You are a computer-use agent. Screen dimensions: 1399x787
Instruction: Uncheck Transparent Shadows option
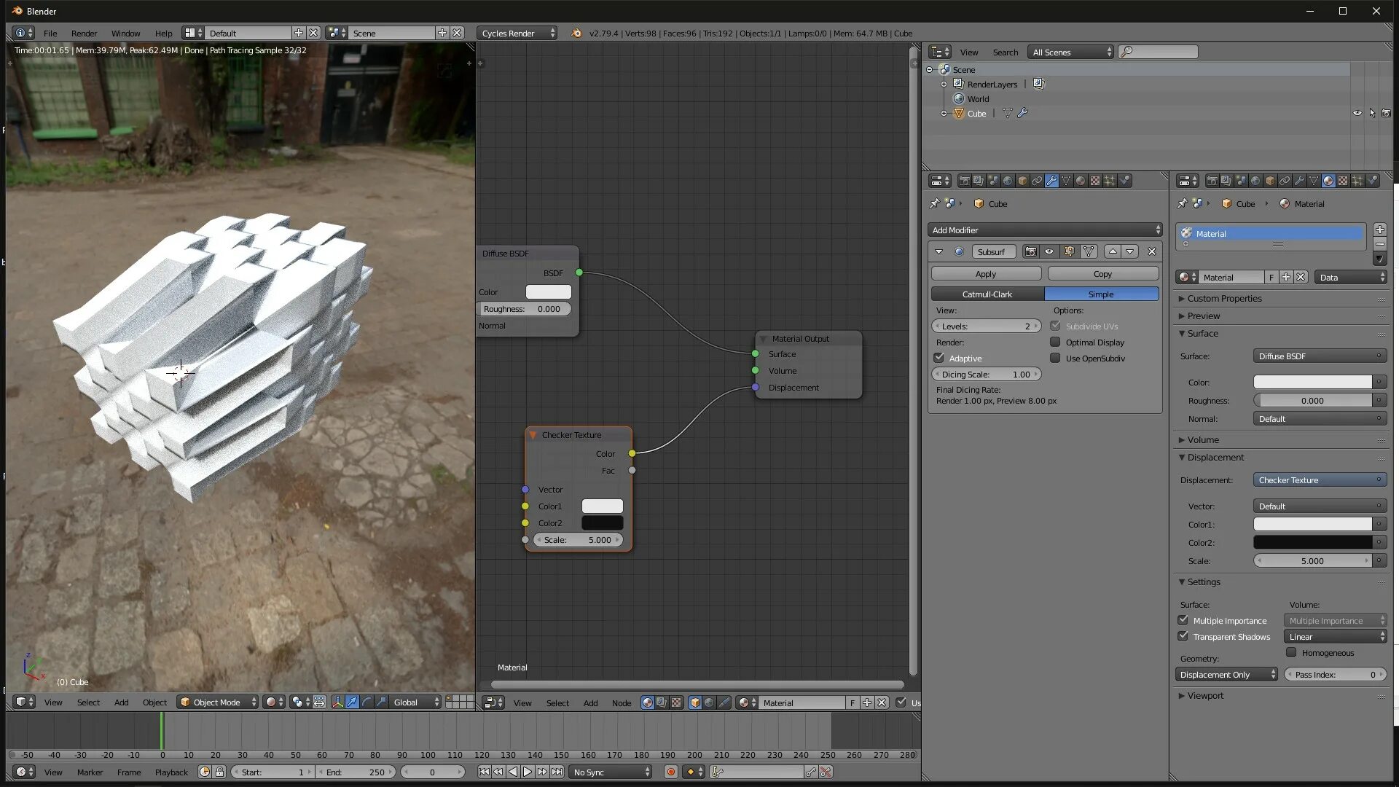click(x=1183, y=636)
